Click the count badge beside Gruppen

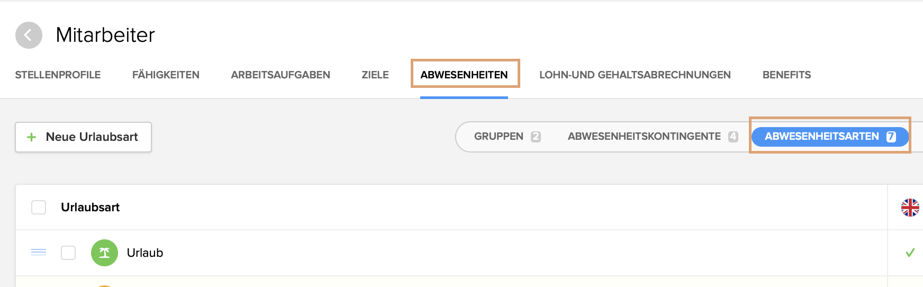coord(536,137)
